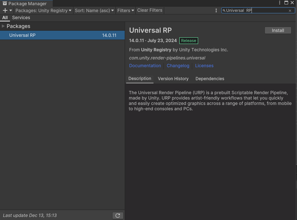Screen dimensions: 297x220
Task: Click the package description paragraph text
Action: (210, 101)
